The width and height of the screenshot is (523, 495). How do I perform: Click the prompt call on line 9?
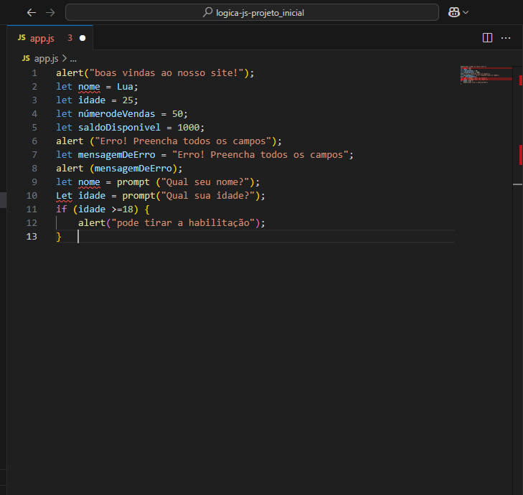[133, 182]
